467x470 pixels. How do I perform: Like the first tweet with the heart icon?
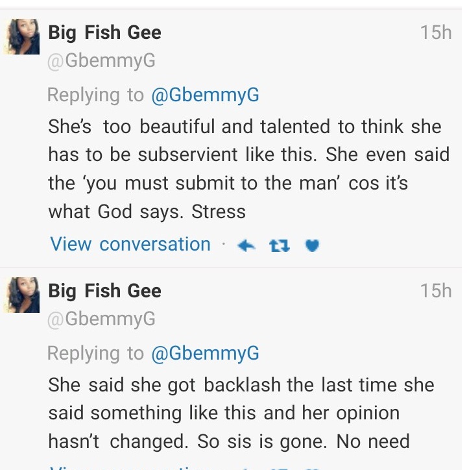point(313,245)
